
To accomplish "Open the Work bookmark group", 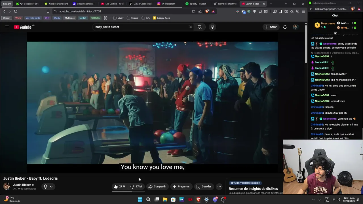I will coord(18,18).
